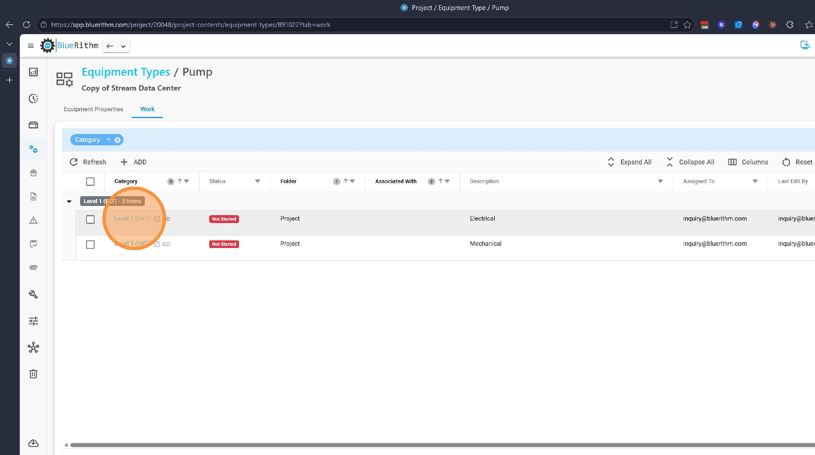Collapse the Level 1 (FAT) group row
This screenshot has width=815, height=455.
[x=69, y=201]
